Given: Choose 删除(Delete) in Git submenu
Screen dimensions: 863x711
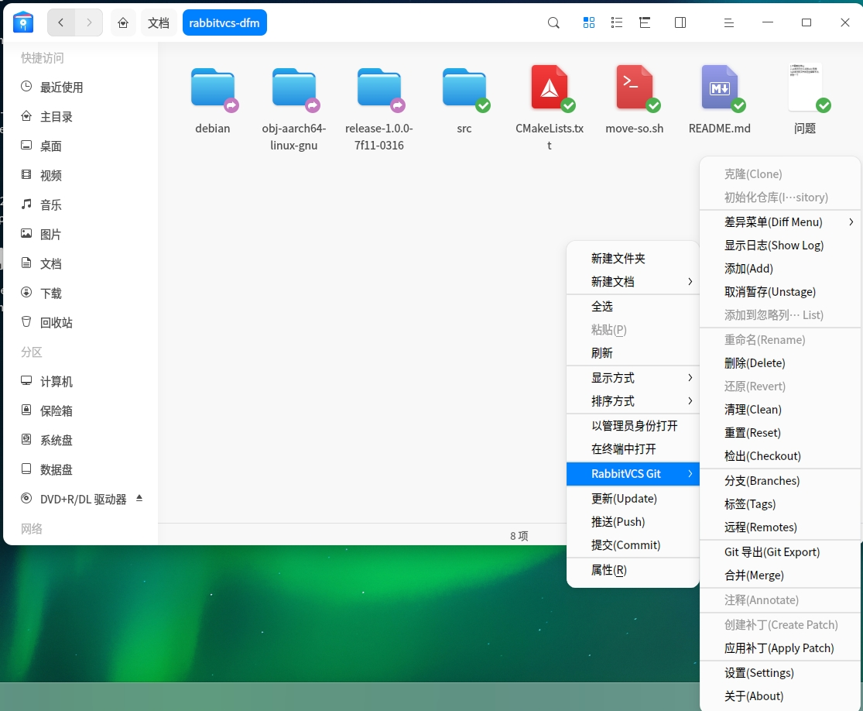Looking at the screenshot, I should (x=780, y=363).
